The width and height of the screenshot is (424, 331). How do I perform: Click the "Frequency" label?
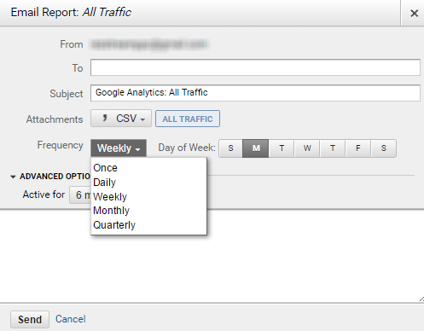[x=60, y=145]
